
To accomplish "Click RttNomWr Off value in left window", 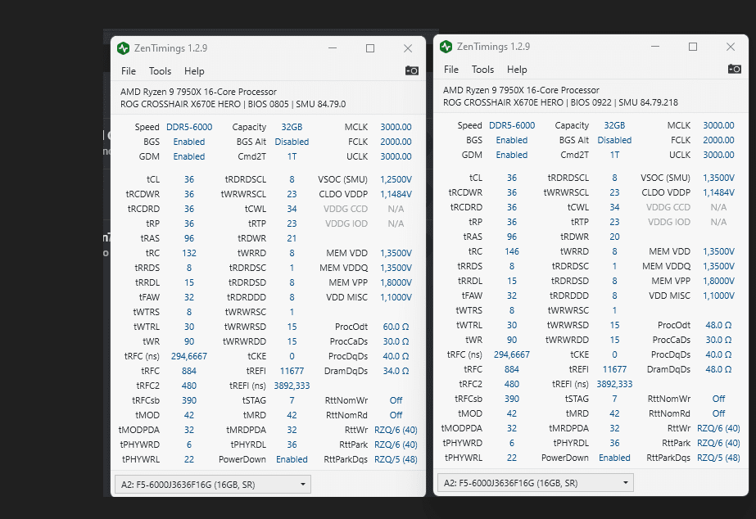I will tap(396, 400).
